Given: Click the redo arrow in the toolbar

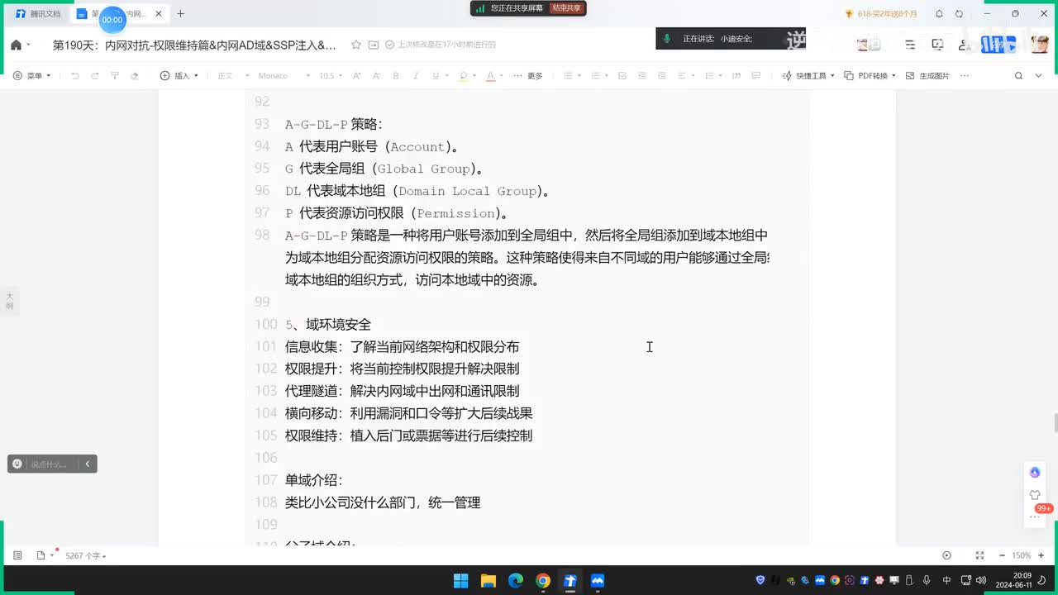Looking at the screenshot, I should 95,75.
